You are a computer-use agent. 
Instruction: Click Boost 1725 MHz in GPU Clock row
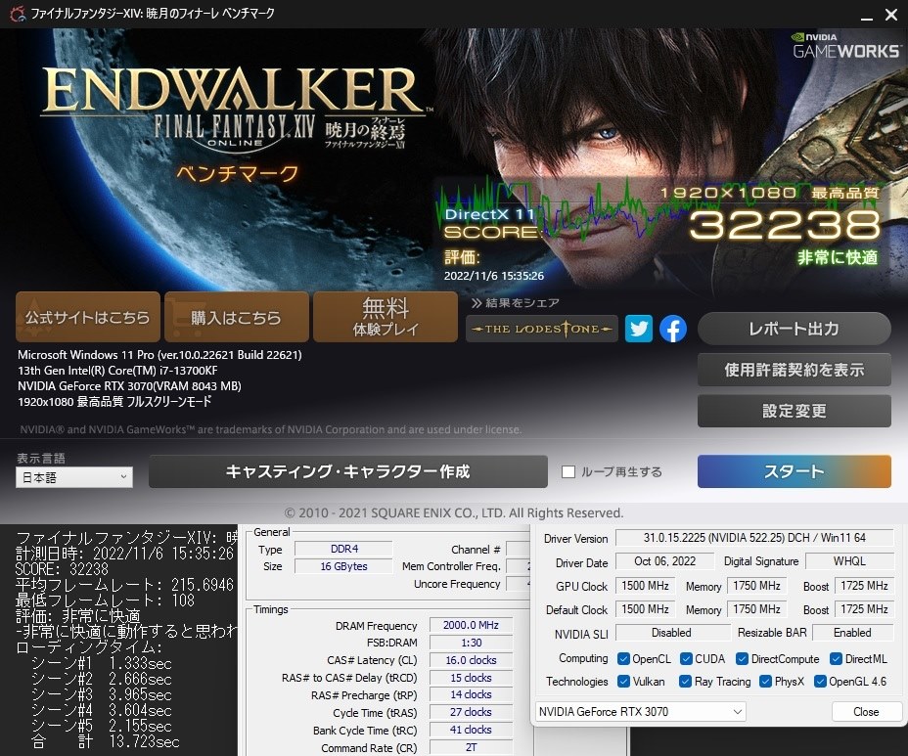864,586
